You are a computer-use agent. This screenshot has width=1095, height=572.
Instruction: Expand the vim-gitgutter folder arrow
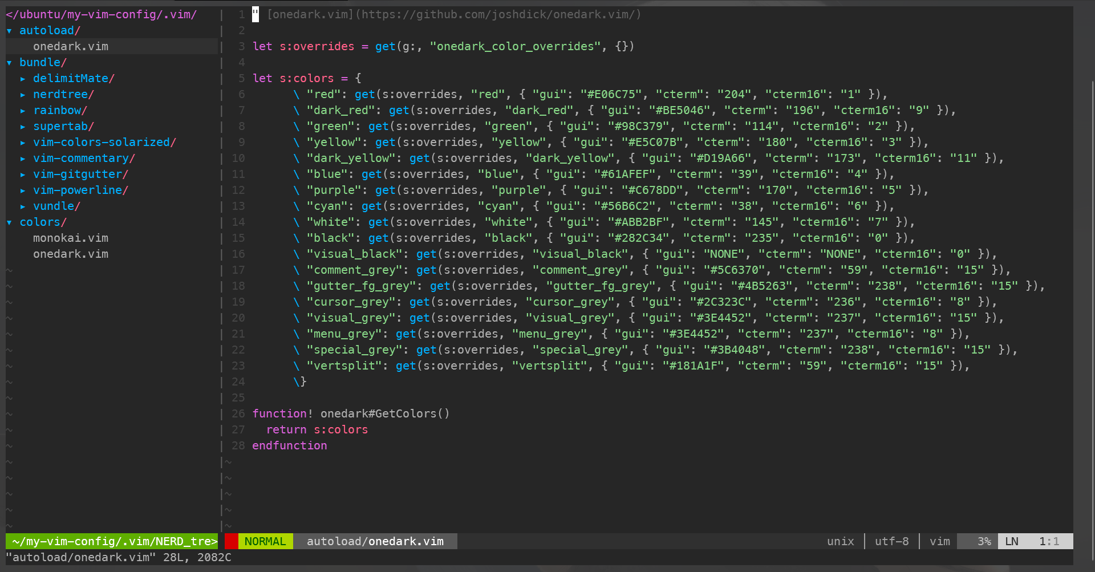coord(23,175)
